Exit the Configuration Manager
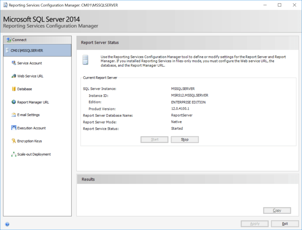Image resolution: width=302 pixels, height=230 pixels. (285, 224)
